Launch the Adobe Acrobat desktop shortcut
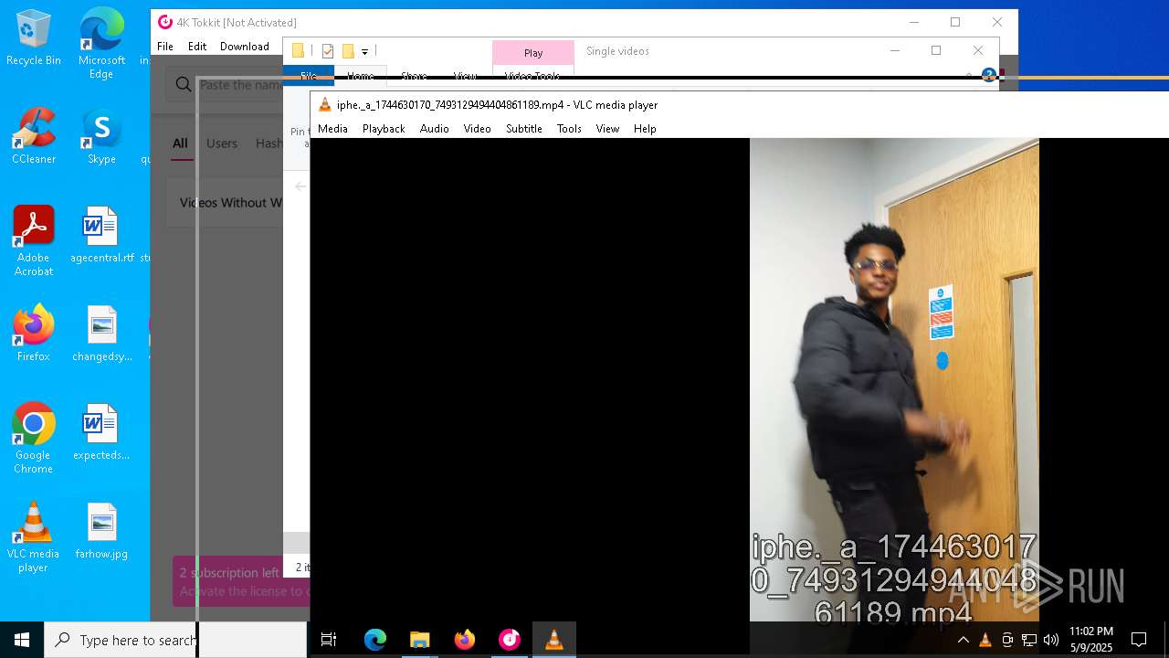Viewport: 1169px width, 658px height. click(34, 242)
